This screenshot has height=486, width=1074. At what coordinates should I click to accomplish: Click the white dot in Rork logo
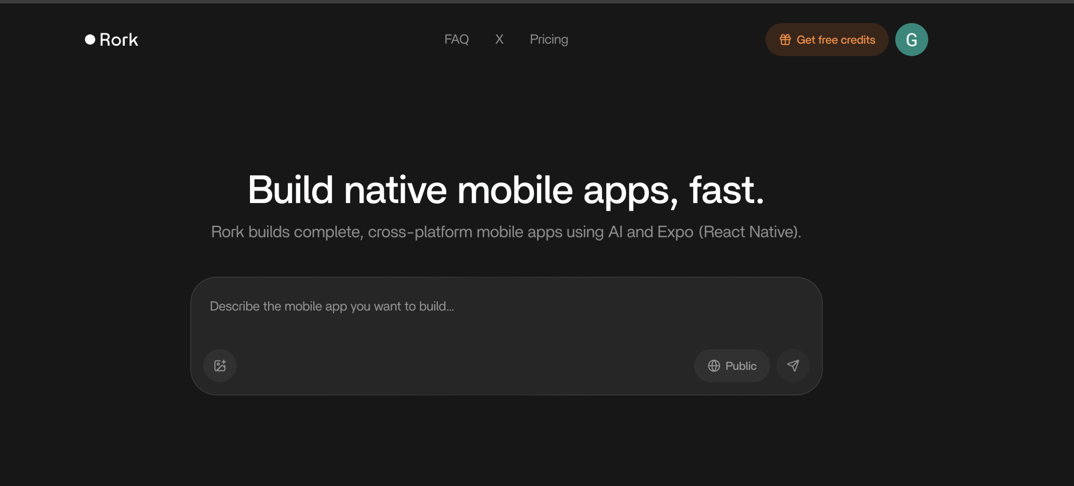[x=90, y=39]
